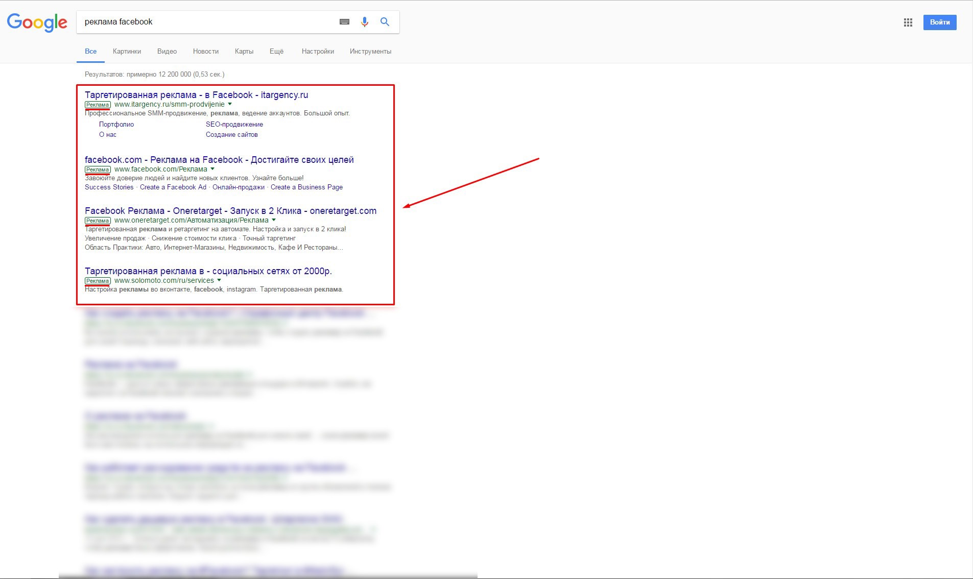973x579 pixels.
Task: Click the Войти sign-in button
Action: tap(940, 22)
